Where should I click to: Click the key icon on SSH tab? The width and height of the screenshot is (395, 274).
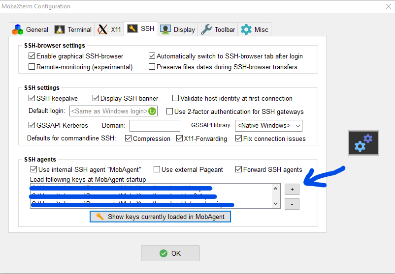click(x=132, y=28)
